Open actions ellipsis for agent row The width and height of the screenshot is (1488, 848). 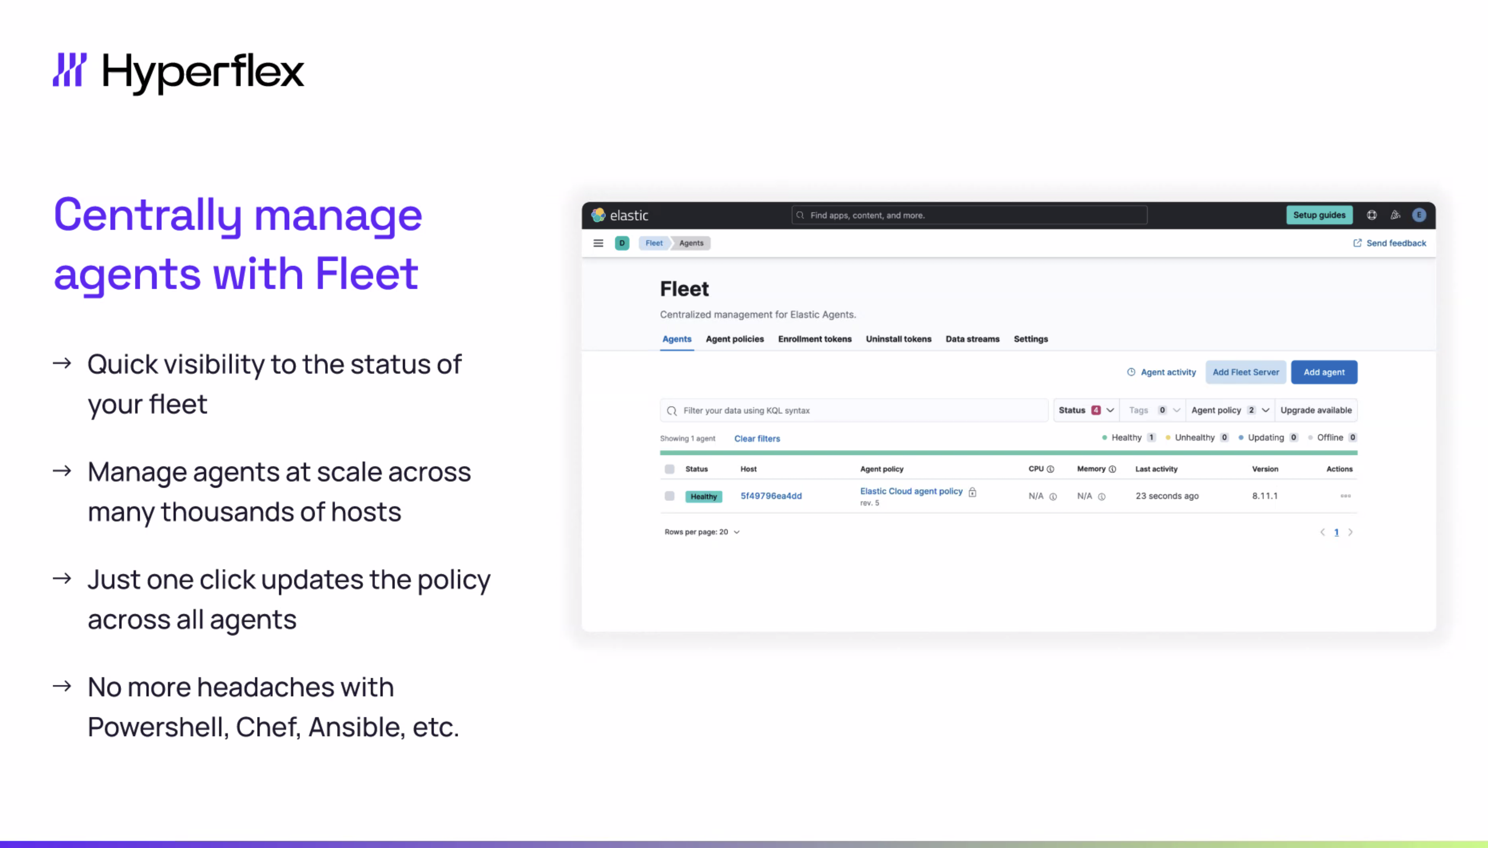tap(1345, 495)
